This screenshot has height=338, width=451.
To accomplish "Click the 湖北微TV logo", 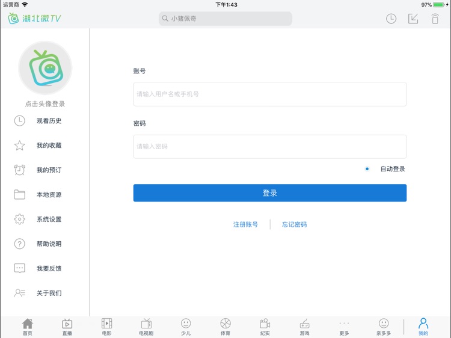I will [34, 19].
